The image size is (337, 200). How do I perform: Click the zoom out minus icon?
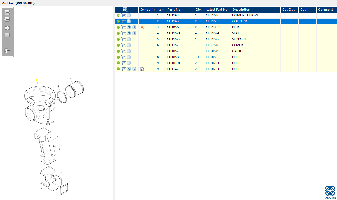tap(7, 19)
